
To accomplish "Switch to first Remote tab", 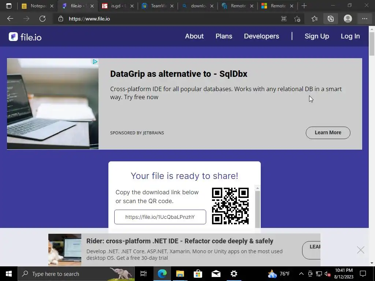I will pyautogui.click(x=234, y=6).
